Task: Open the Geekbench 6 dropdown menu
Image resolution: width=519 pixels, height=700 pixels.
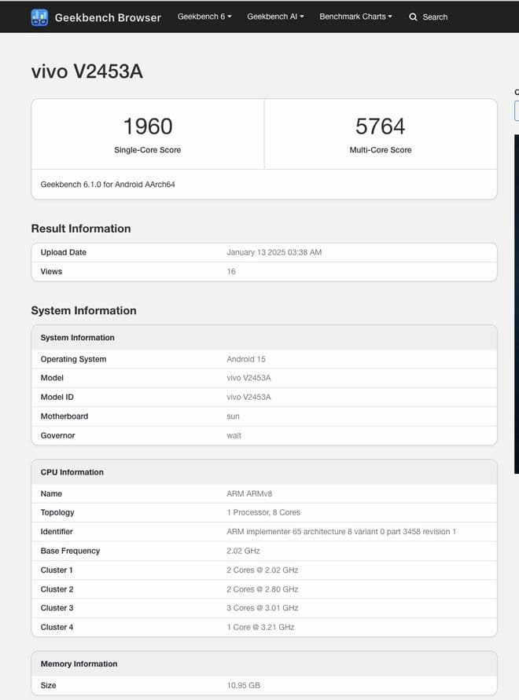Action: click(x=204, y=16)
